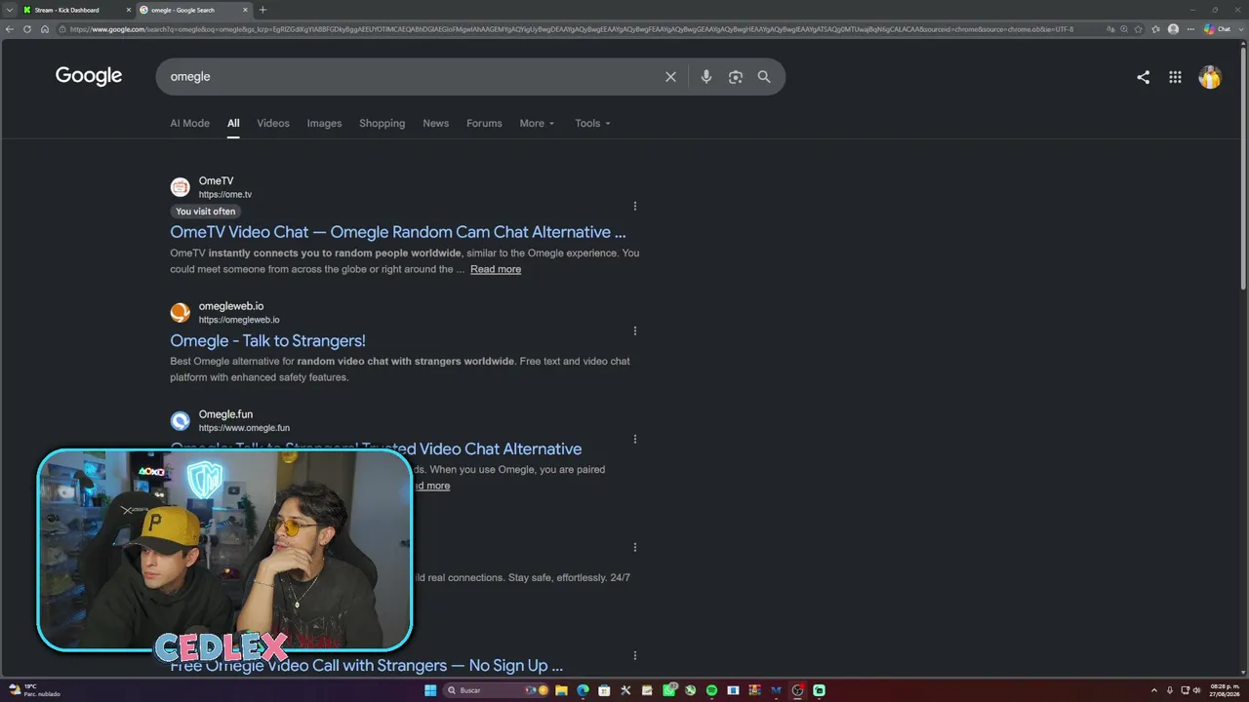Image resolution: width=1249 pixels, height=702 pixels.
Task: Open the three-dot menu for OmeTV result
Action: 635,206
